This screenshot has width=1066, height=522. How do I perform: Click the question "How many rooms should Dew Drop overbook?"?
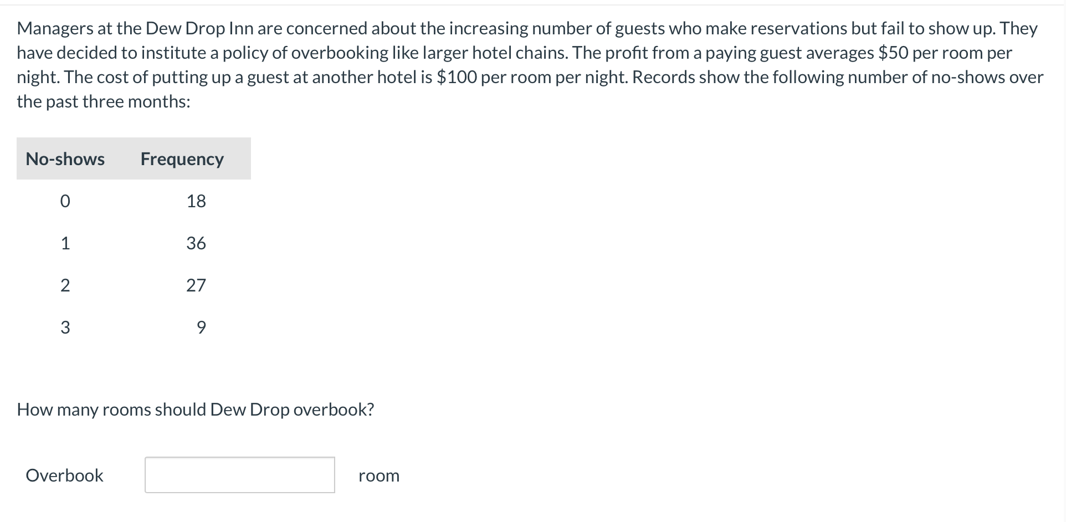[196, 410]
